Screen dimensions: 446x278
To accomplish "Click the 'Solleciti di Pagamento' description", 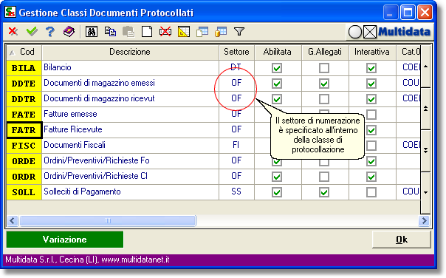I will point(82,191).
